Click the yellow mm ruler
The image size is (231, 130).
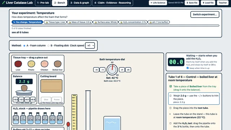(74, 112)
